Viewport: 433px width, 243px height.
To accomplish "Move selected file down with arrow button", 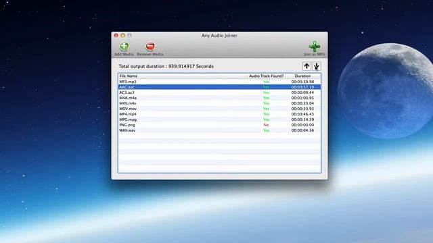I will point(317,66).
